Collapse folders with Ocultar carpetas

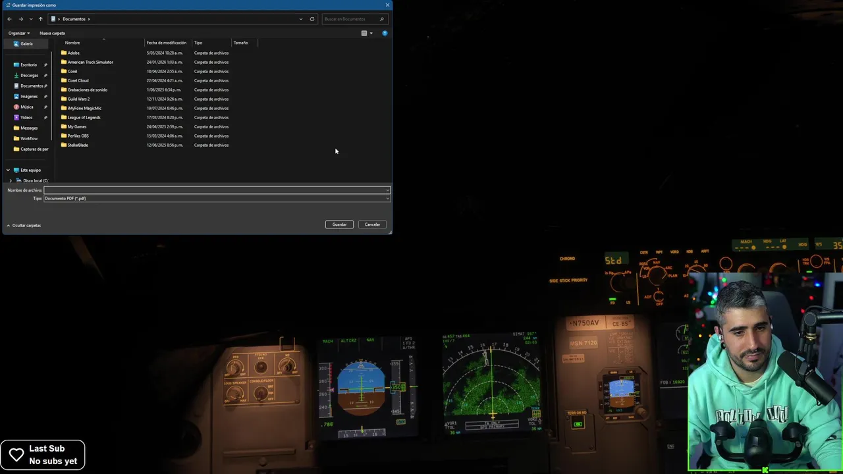[x=24, y=225]
